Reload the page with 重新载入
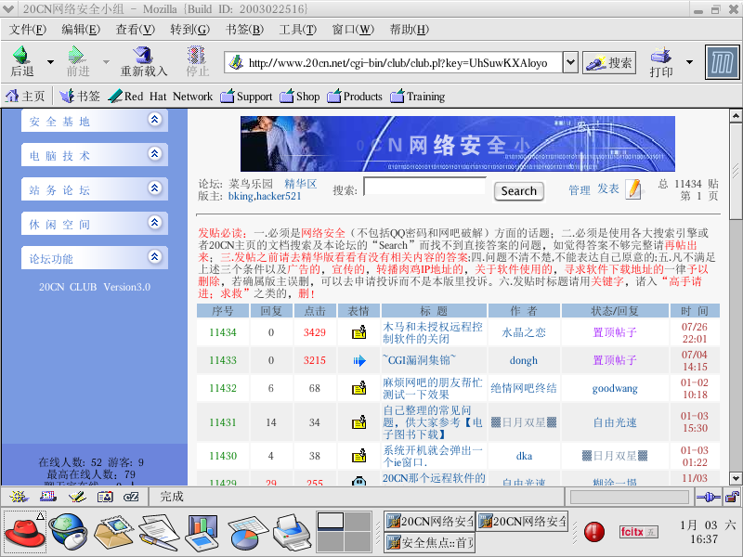743x557 pixels. (144, 61)
